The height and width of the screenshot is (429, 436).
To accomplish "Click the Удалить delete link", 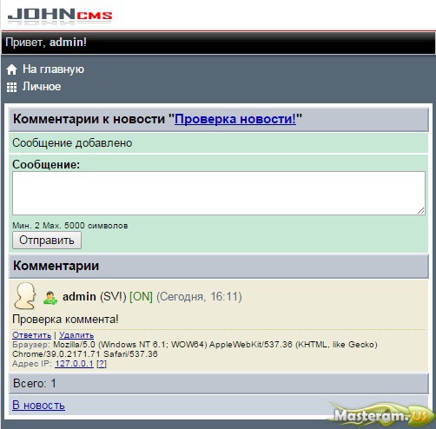I will pos(76,335).
